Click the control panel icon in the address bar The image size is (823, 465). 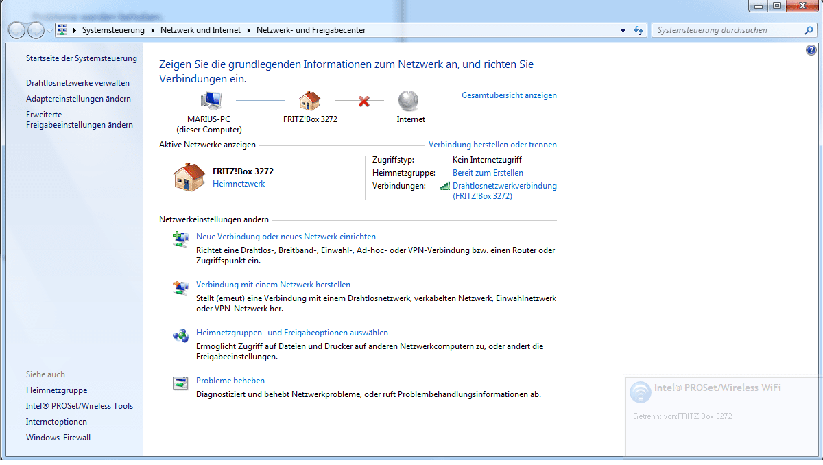point(62,30)
